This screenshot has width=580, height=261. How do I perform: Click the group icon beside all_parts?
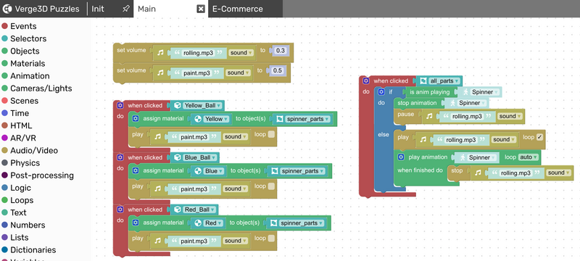(423, 81)
